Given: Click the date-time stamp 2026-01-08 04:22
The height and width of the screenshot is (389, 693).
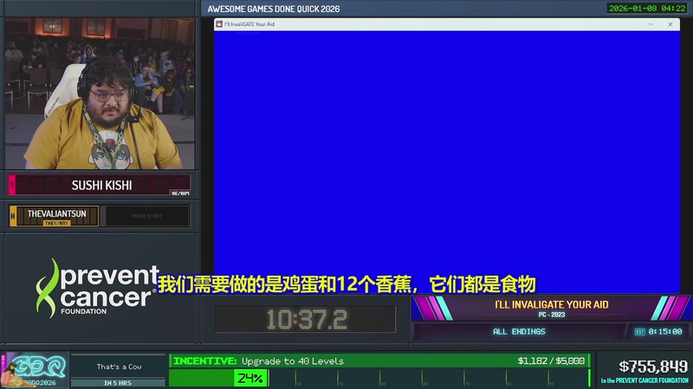Looking at the screenshot, I should (646, 9).
